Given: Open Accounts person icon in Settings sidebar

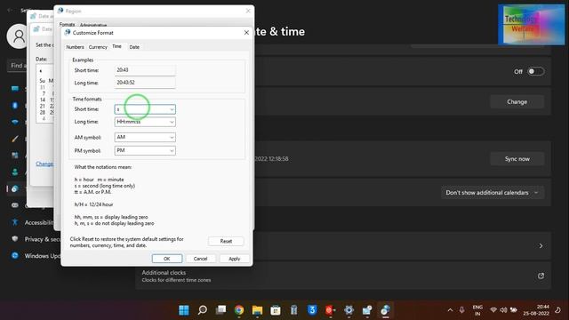Looking at the screenshot, I should [15, 172].
